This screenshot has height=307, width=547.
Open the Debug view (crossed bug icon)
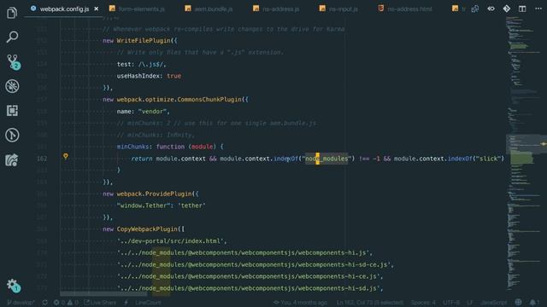12,86
